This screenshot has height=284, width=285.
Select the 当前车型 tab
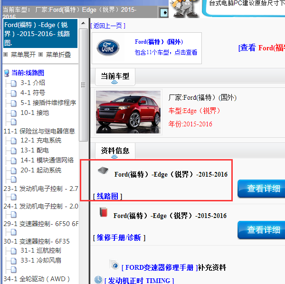coord(115,76)
